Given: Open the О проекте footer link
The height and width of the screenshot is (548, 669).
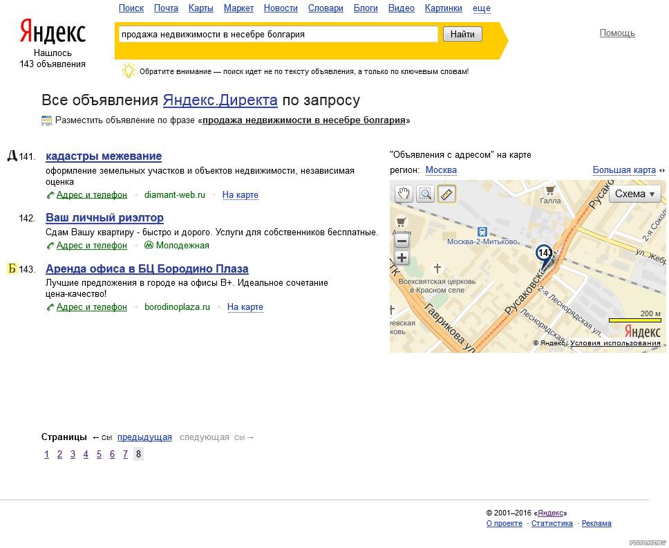Looking at the screenshot, I should 505,523.
